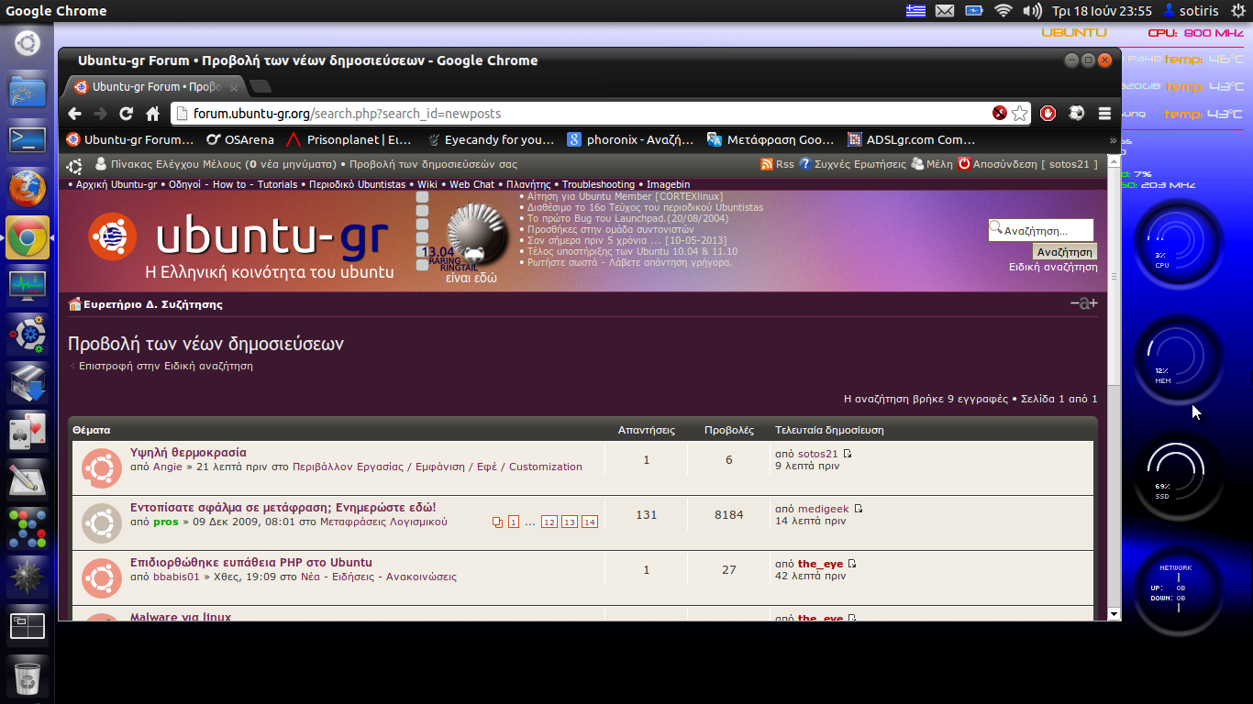The image size is (1253, 704).
Task: Open the system power cog menu
Action: (1239, 11)
